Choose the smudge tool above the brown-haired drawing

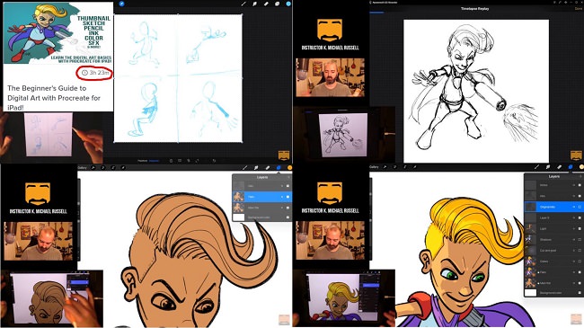coord(256,168)
